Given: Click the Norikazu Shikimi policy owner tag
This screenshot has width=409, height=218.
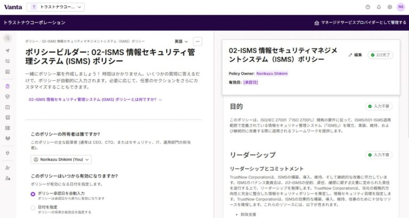Looking at the screenshot, I should (x=272, y=73).
